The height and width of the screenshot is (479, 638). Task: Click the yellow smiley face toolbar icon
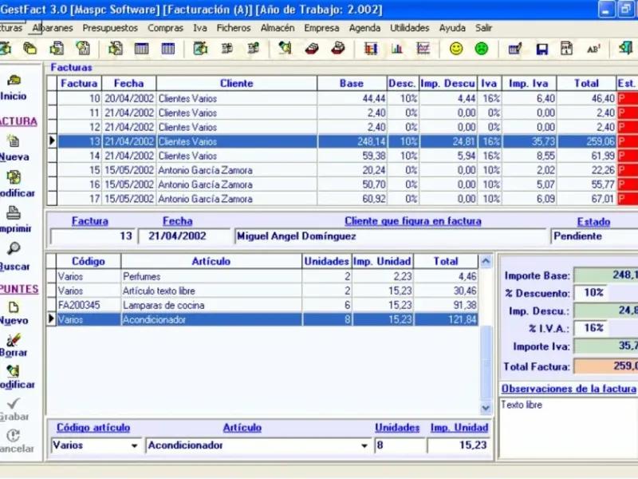click(x=456, y=49)
